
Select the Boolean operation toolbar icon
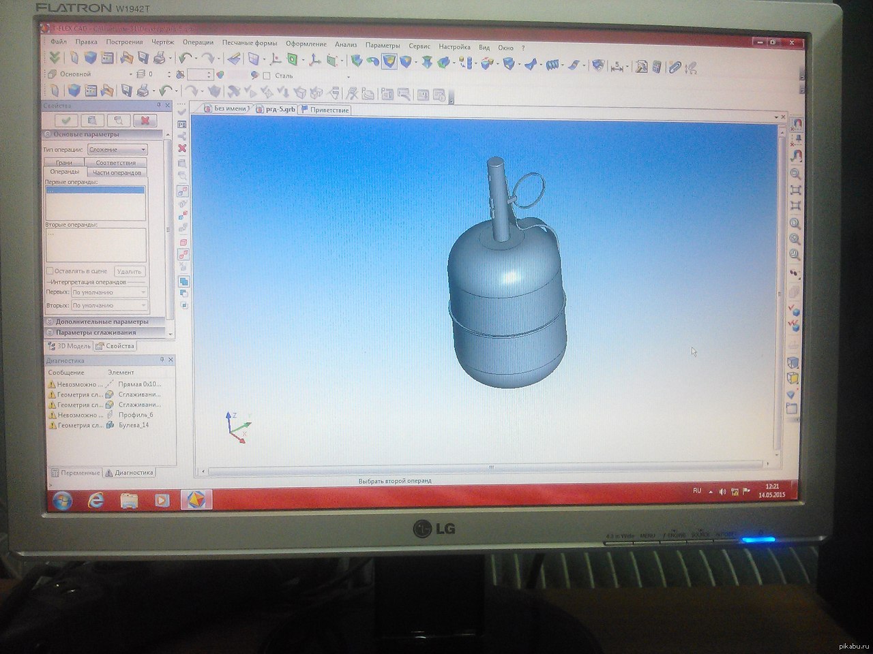[389, 61]
